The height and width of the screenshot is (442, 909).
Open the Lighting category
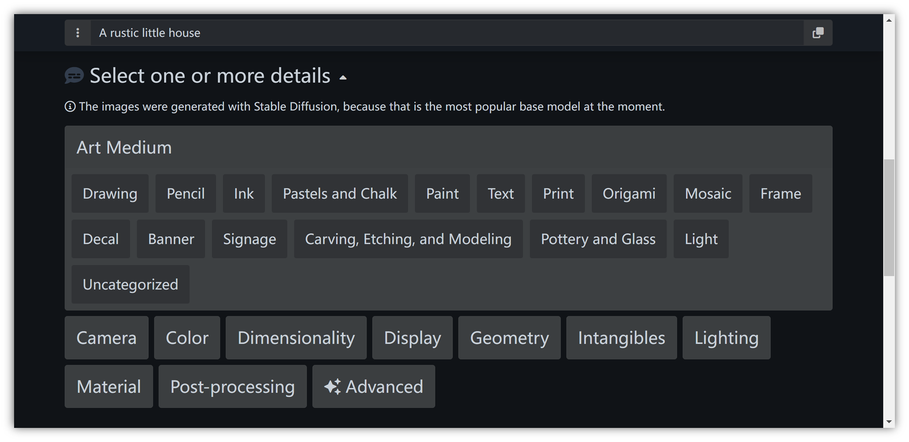726,338
